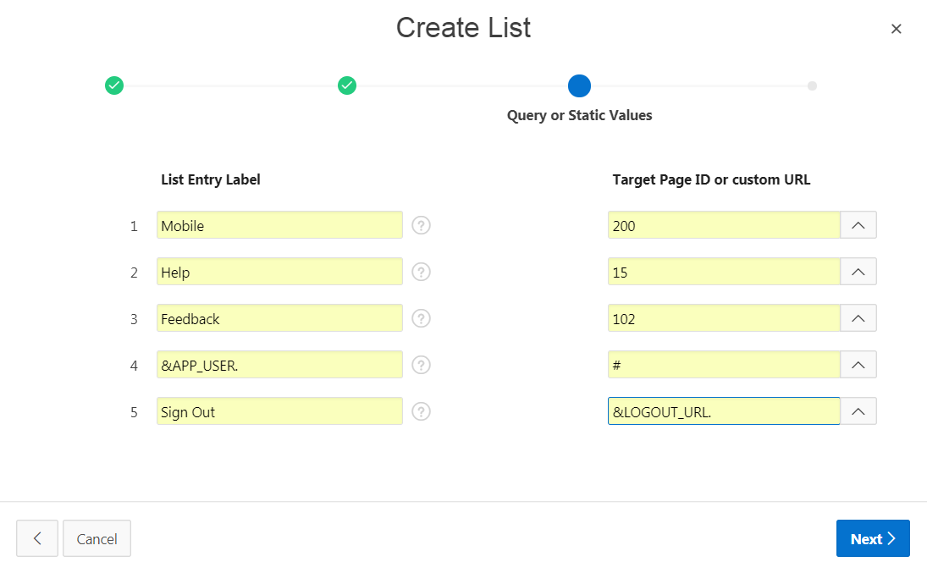Open page picker for &LOGOUT_URL. target
The height and width of the screenshot is (573, 927).
coord(858,411)
